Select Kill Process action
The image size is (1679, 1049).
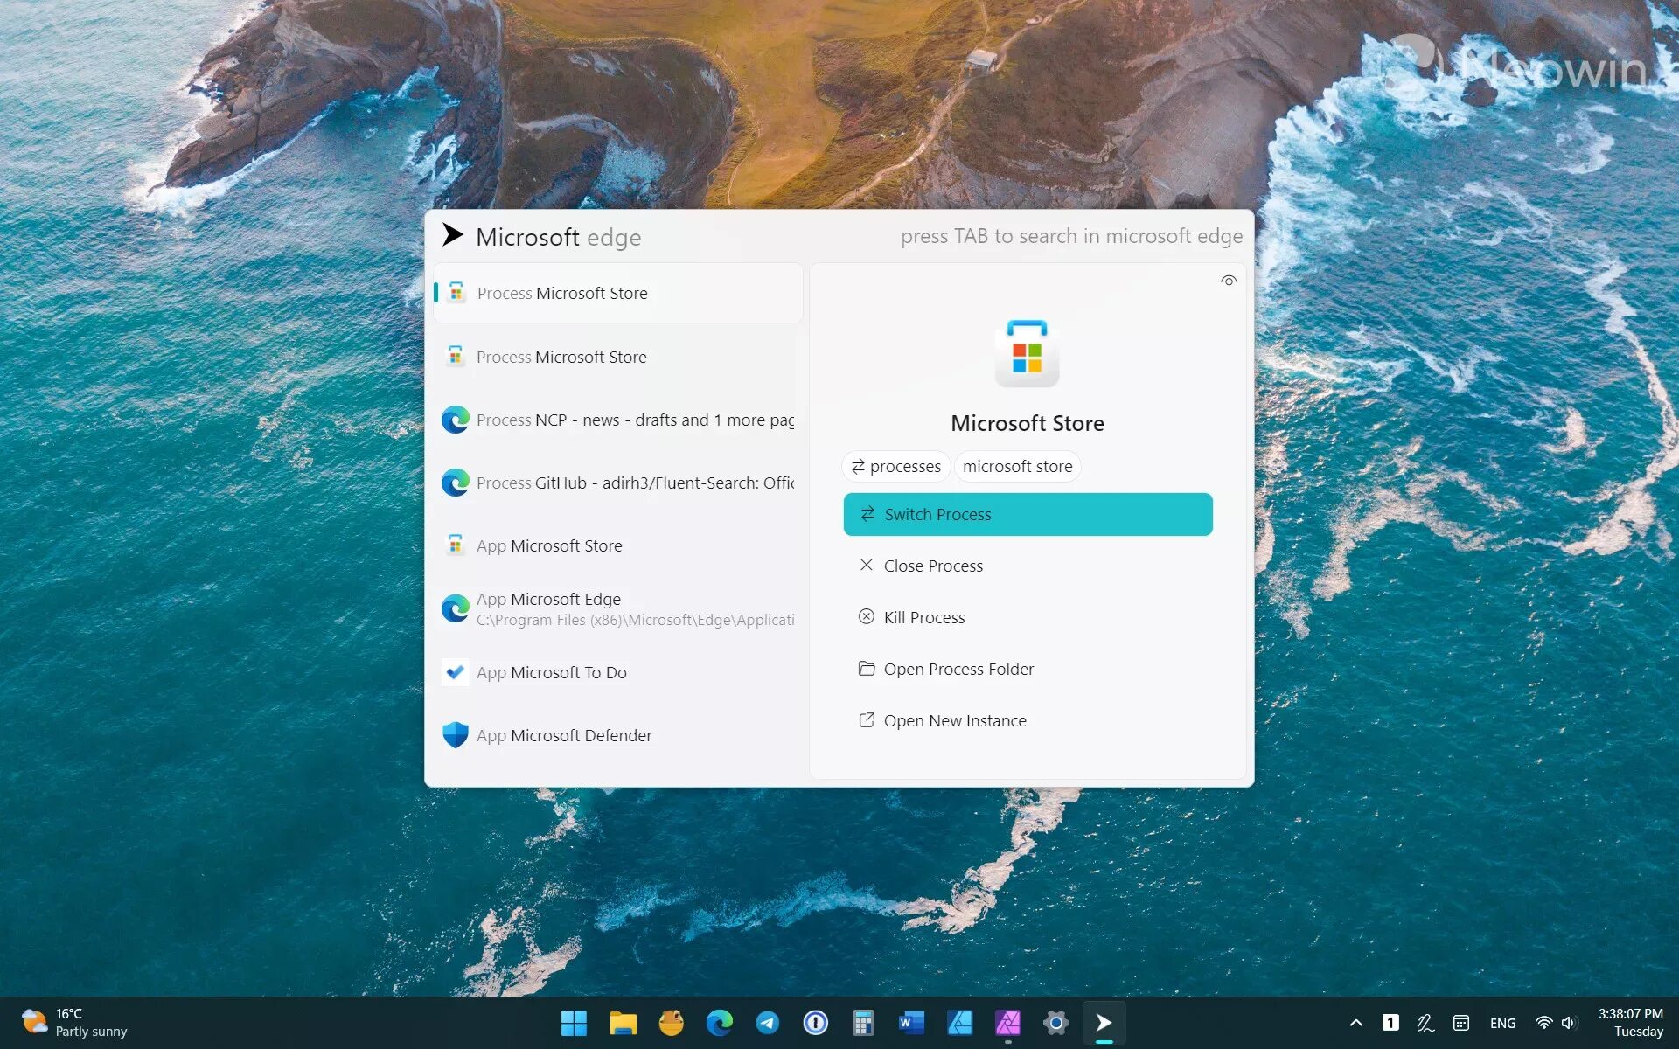[x=923, y=617]
